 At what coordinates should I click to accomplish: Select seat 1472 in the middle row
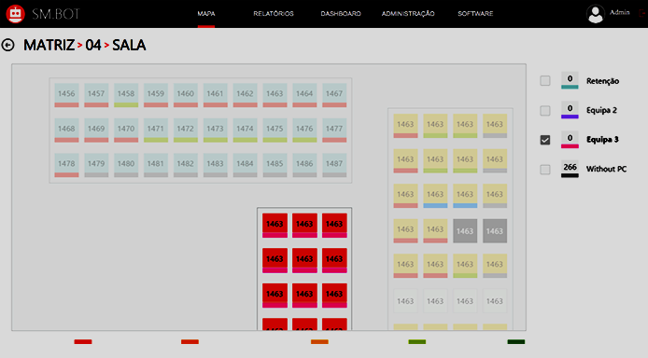[185, 131]
